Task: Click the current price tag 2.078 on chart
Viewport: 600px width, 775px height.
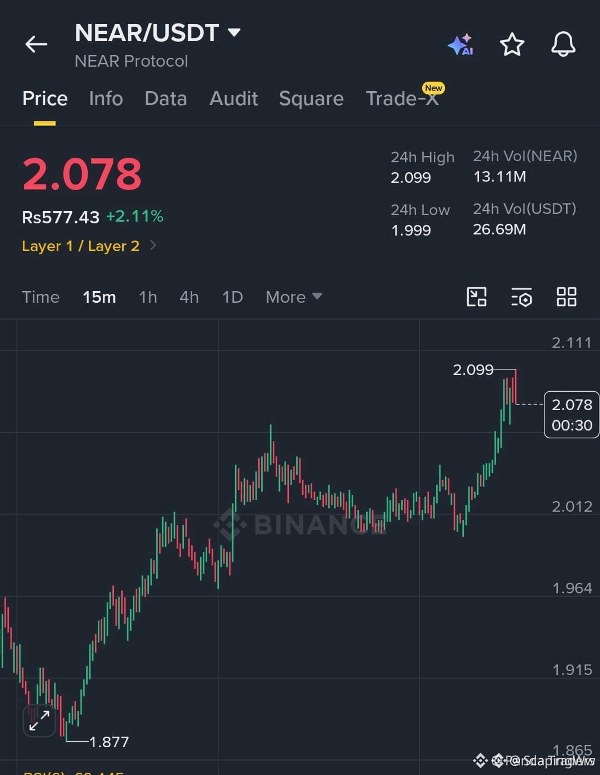Action: click(x=572, y=414)
